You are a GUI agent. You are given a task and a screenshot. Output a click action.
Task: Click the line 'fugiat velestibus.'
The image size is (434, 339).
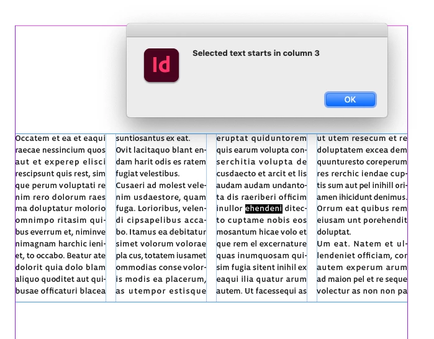tap(148, 173)
